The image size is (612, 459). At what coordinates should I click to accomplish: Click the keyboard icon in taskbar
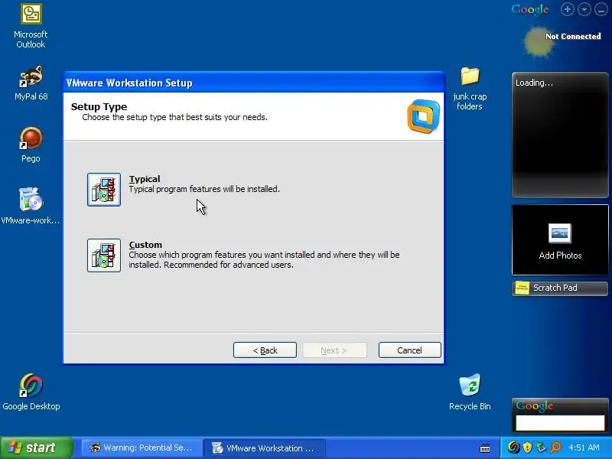point(485,448)
